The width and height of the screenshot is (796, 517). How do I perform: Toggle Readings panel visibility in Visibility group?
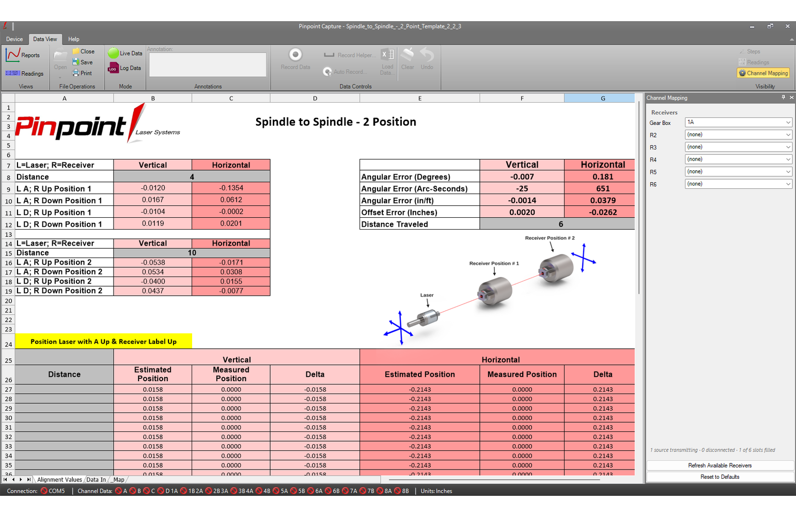point(754,62)
